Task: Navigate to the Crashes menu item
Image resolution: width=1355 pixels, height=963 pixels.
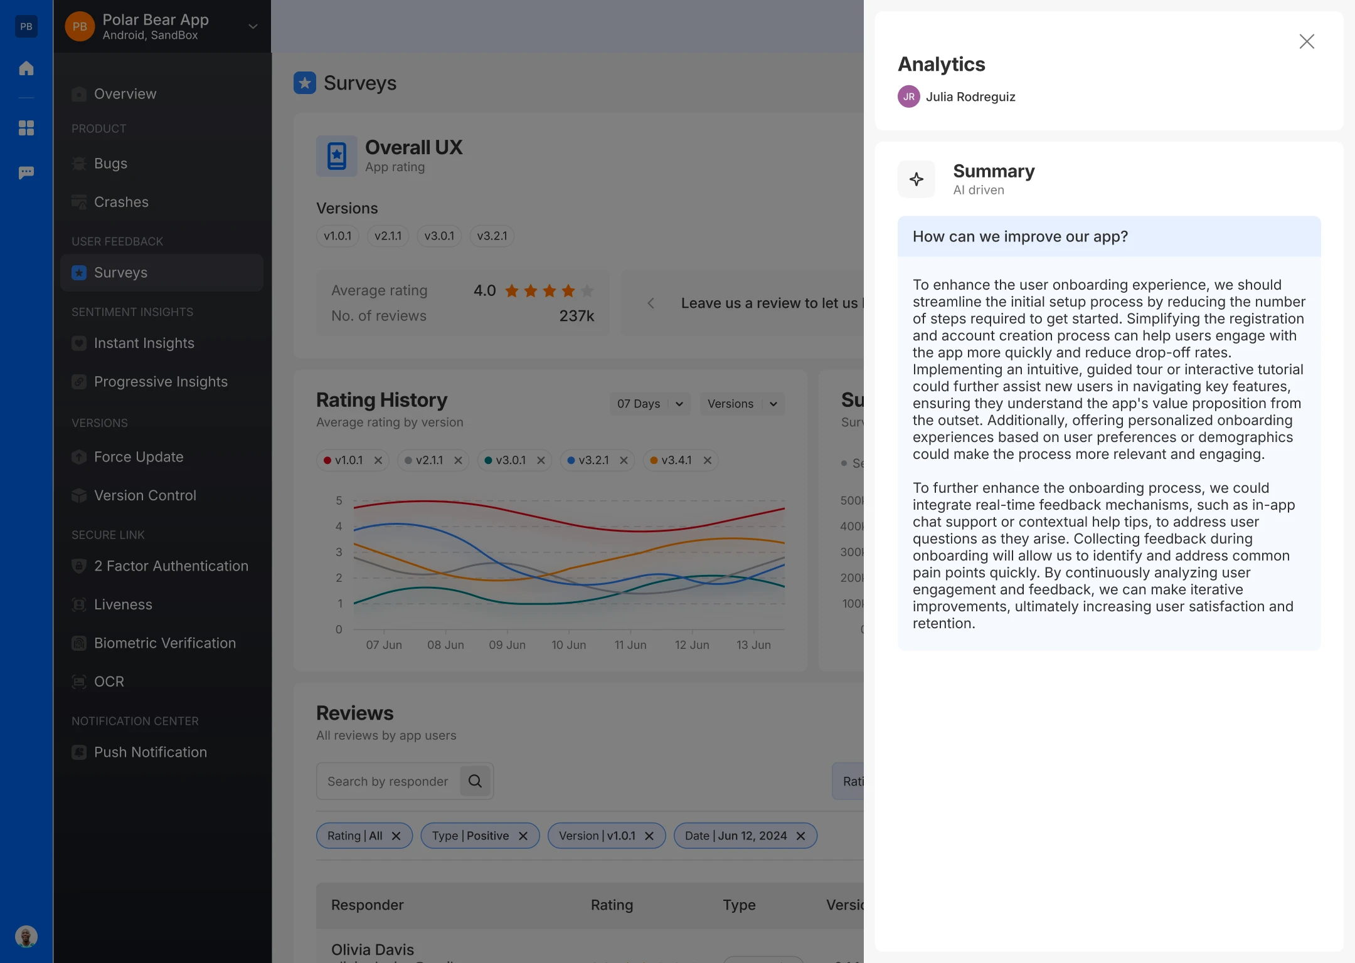Action: (x=121, y=202)
